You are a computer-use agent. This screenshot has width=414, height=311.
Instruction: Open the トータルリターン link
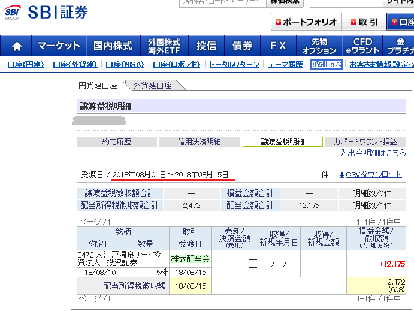coord(234,65)
